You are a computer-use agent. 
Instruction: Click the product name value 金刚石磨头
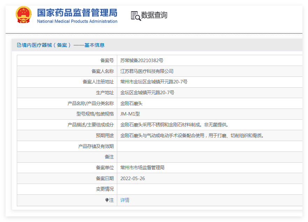[x=131, y=103]
